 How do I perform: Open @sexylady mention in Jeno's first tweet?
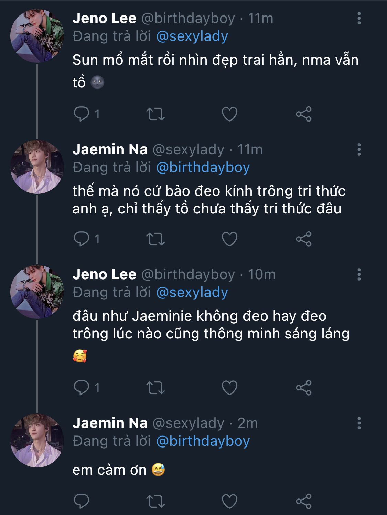tap(192, 36)
